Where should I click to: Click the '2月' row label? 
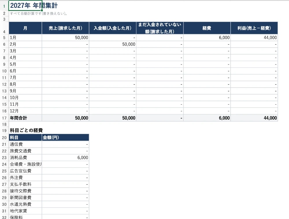point(25,44)
